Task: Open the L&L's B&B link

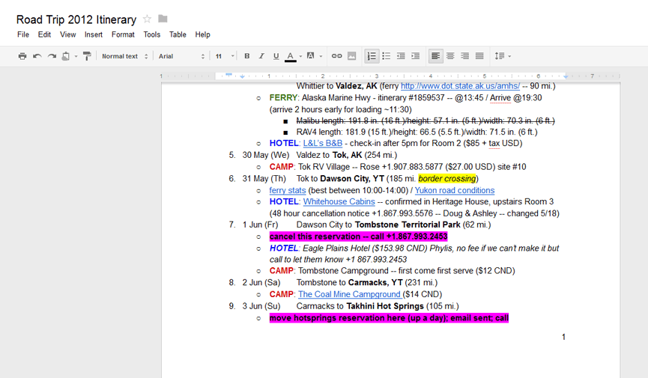Action: point(323,144)
